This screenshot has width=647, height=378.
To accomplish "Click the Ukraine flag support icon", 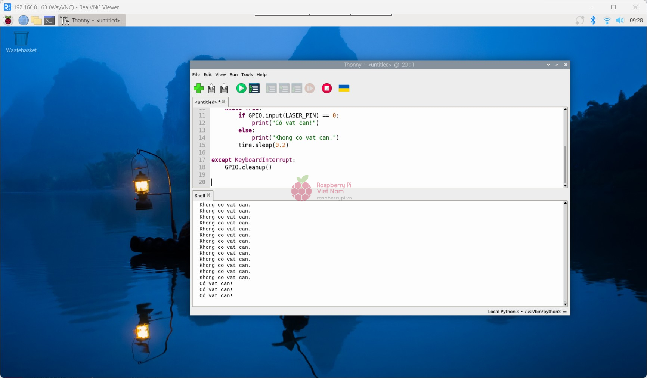I will point(344,89).
